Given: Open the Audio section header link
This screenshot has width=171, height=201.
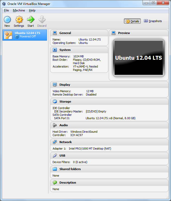Looking at the screenshot, I should (64, 125).
